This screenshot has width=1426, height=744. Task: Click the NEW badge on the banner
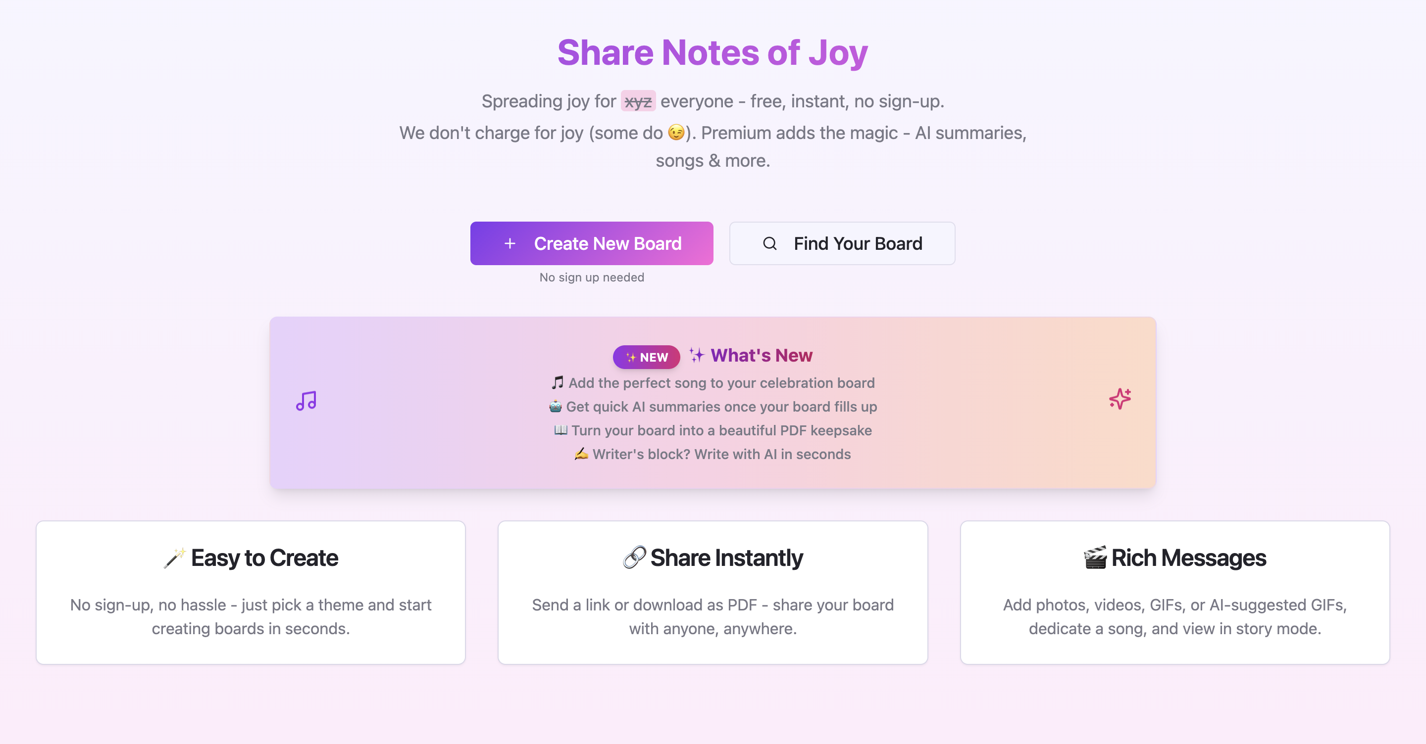[646, 357]
